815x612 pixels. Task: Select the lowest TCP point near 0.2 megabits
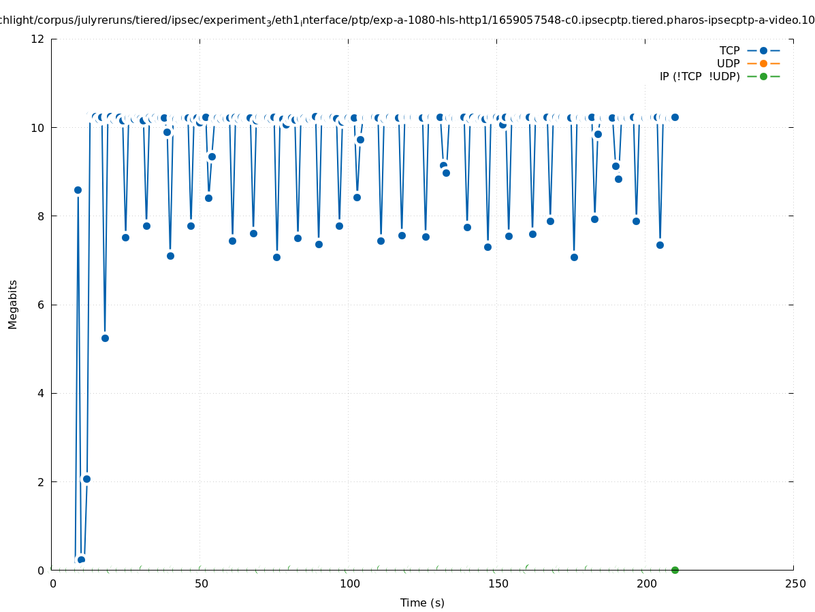click(x=81, y=560)
